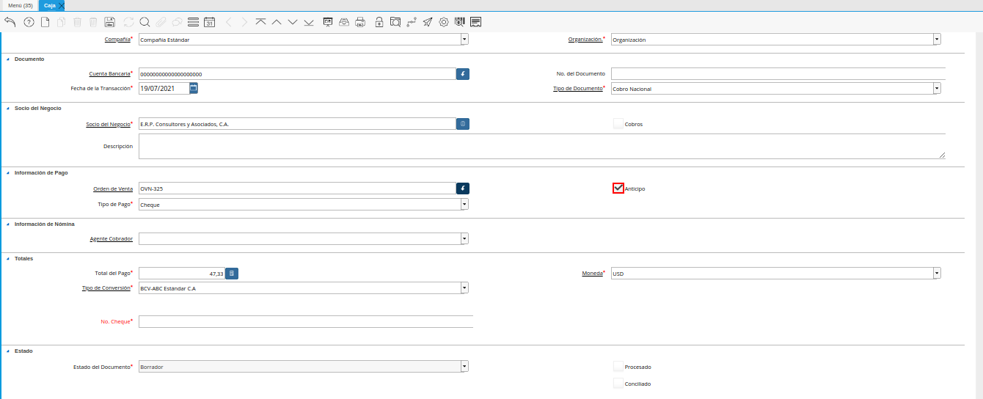Viewport: 983px width, 399px height.
Task: Open the Socio del Negocio info button
Action: [x=463, y=124]
